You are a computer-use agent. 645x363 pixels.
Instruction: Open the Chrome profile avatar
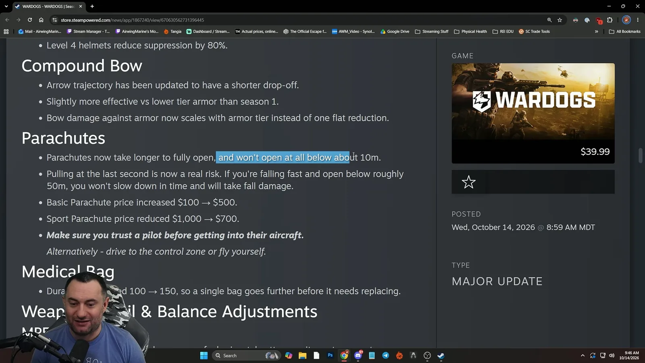pos(626,20)
